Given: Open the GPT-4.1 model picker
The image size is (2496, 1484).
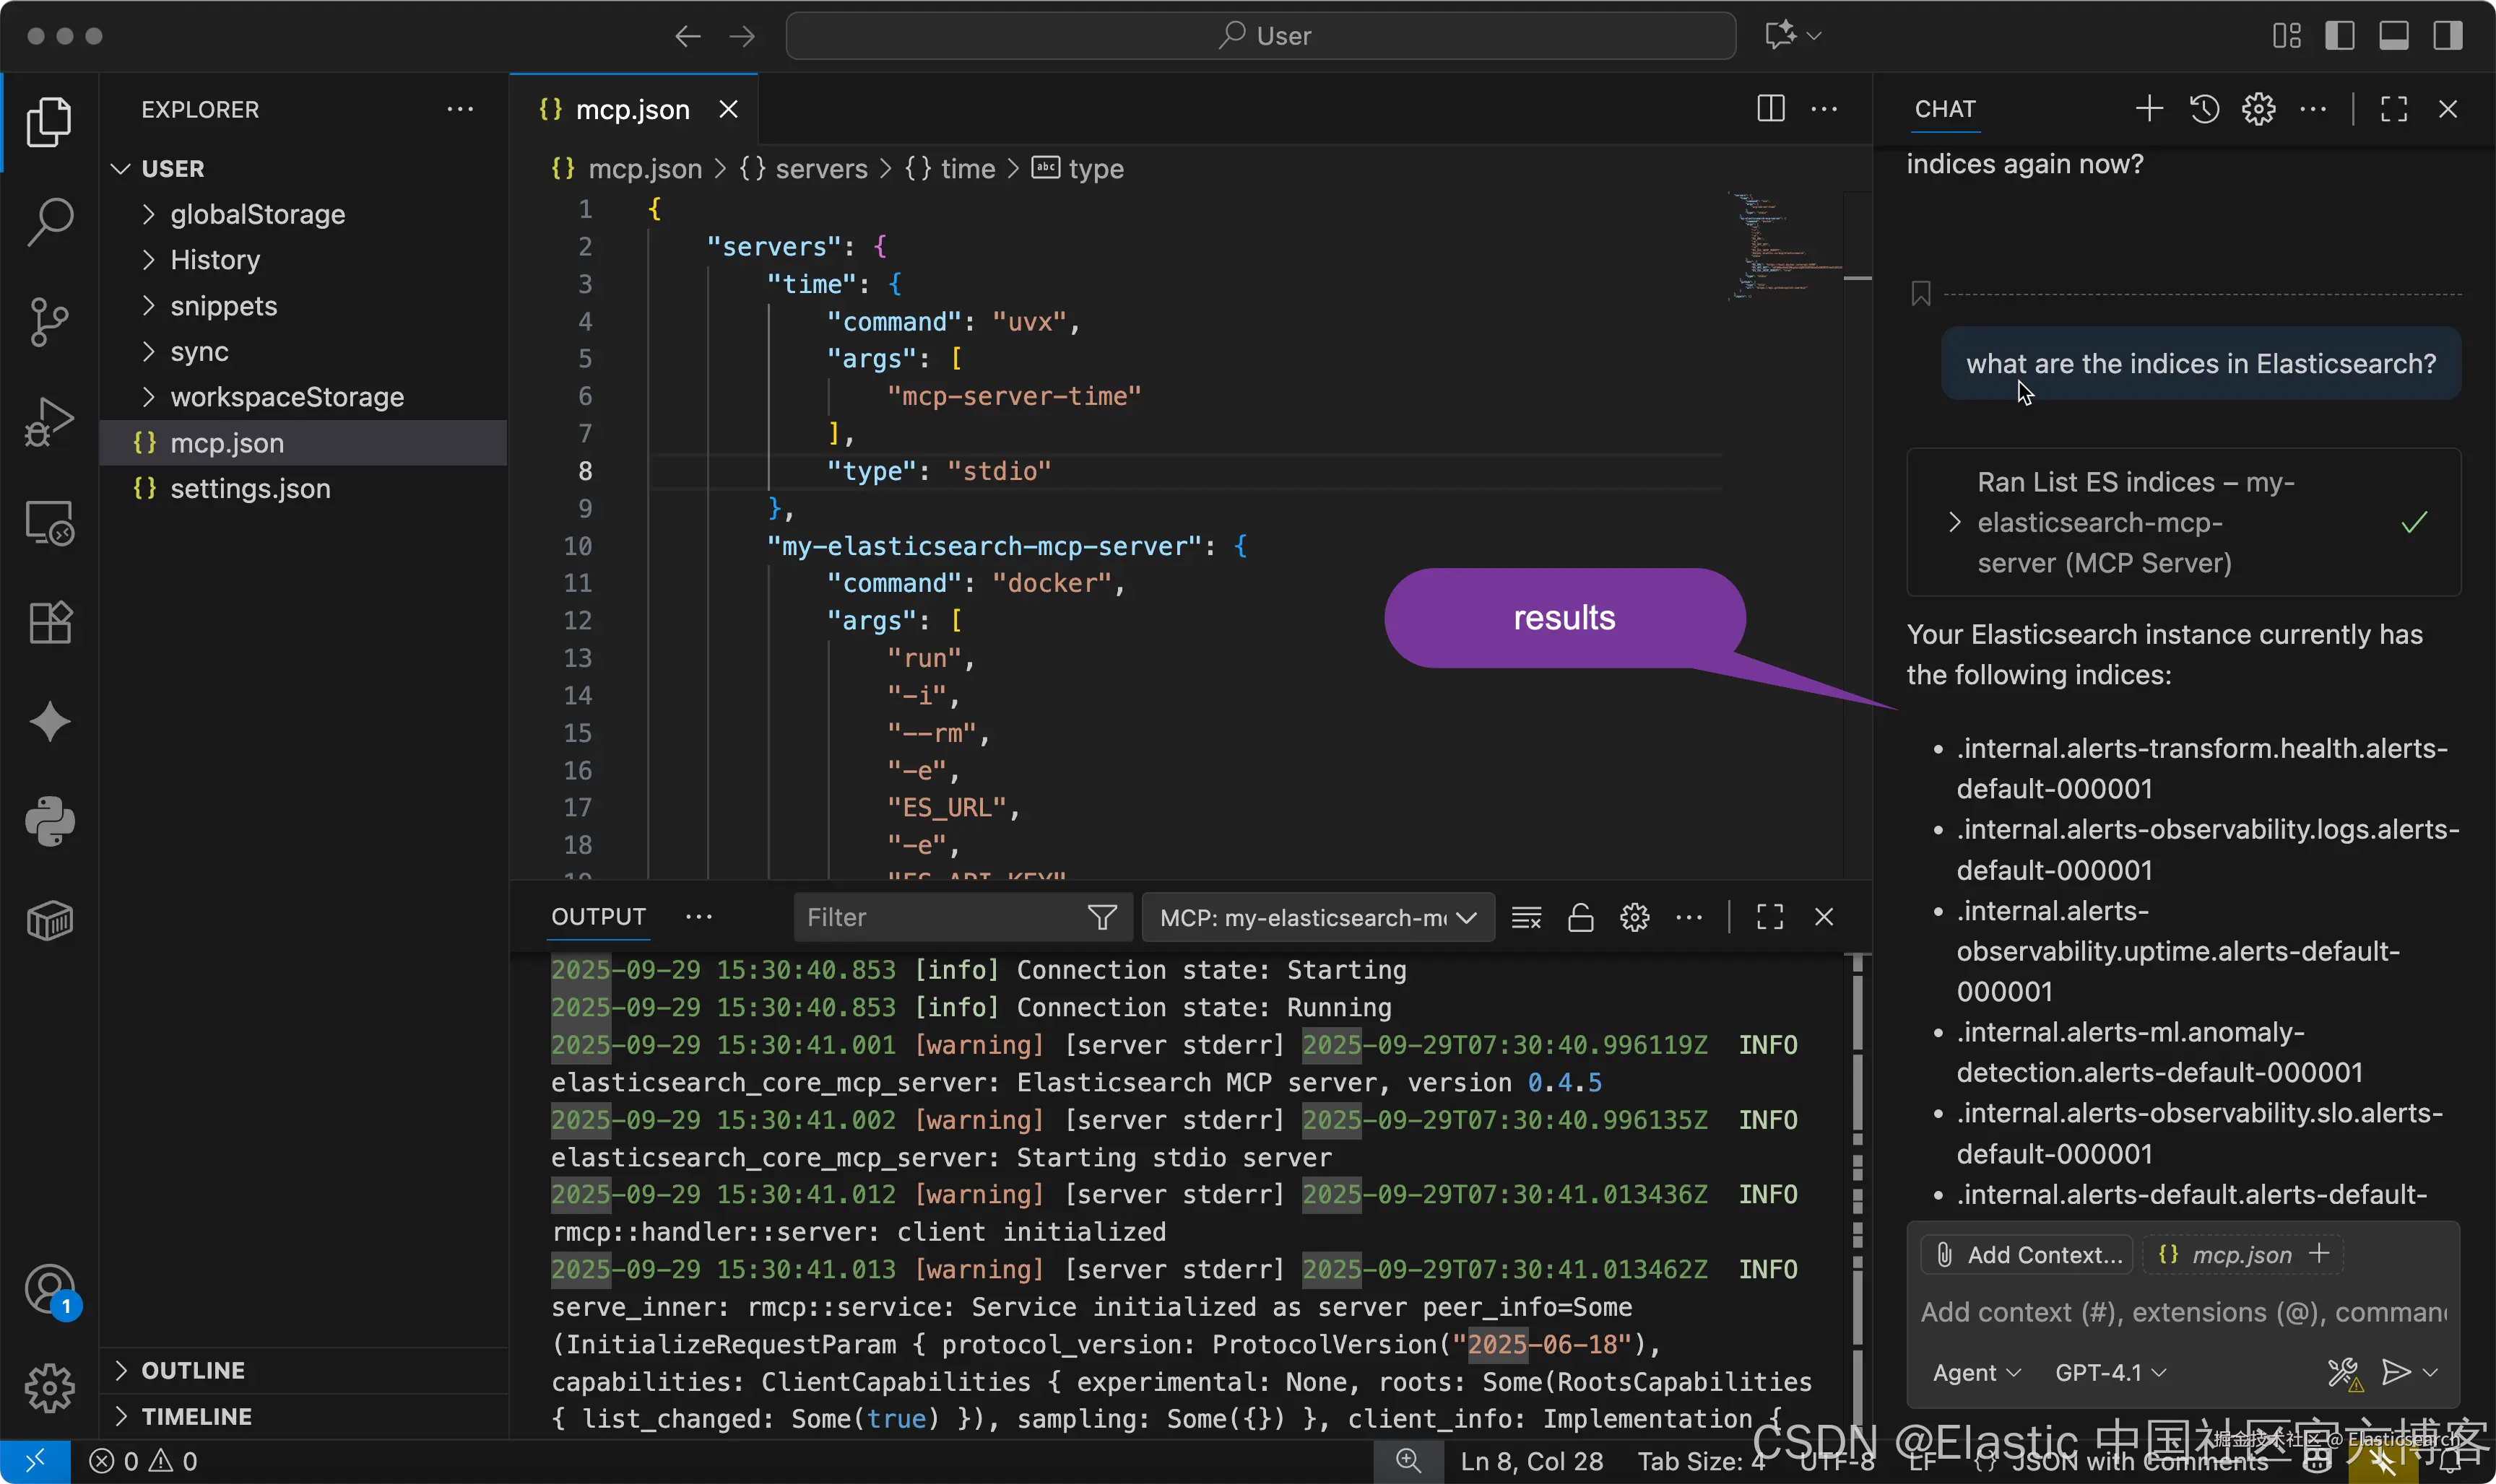Looking at the screenshot, I should tap(2111, 1373).
